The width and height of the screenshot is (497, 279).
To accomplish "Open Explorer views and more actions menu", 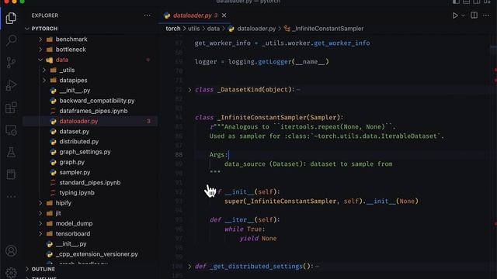I will (x=148, y=15).
